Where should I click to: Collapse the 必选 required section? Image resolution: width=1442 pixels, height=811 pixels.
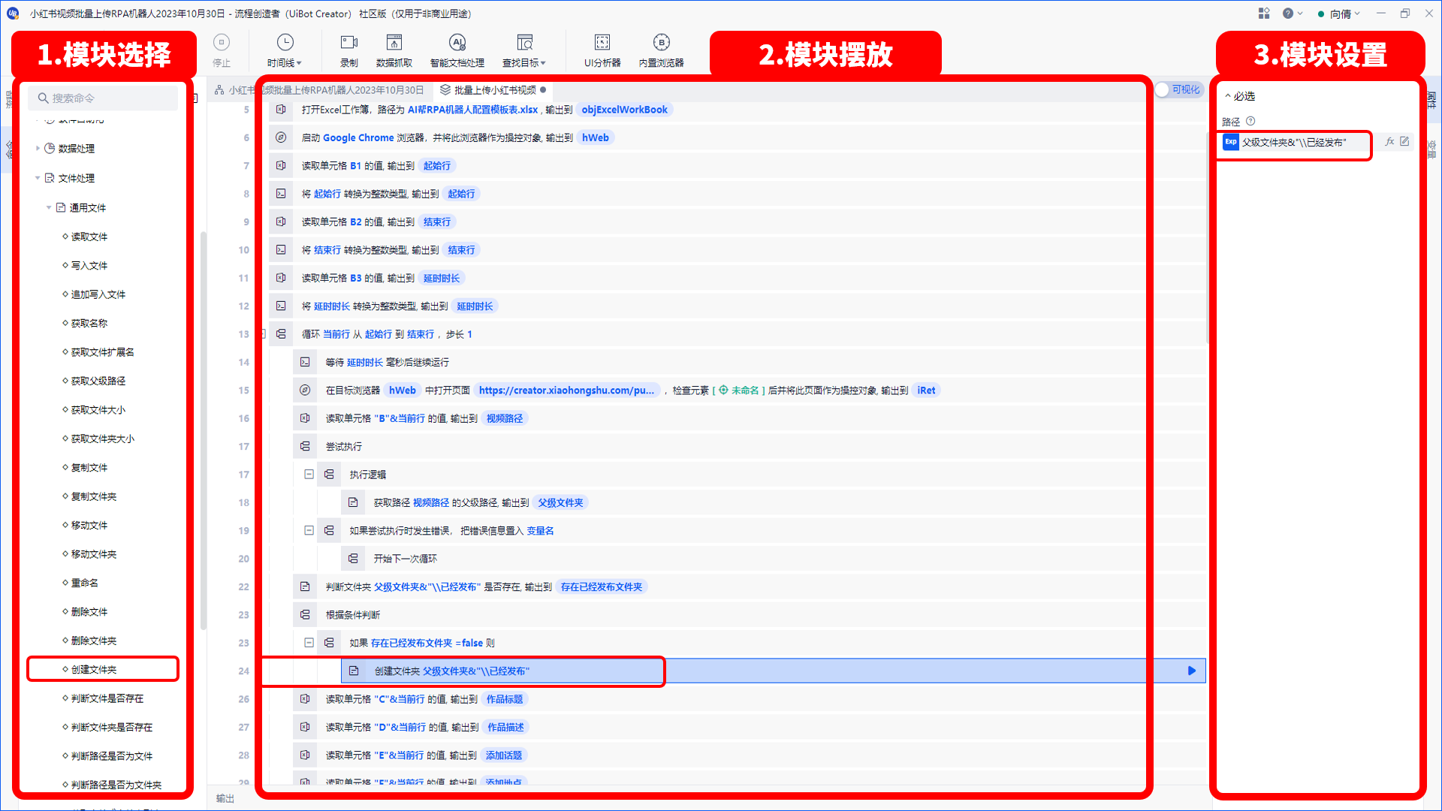coord(1240,96)
